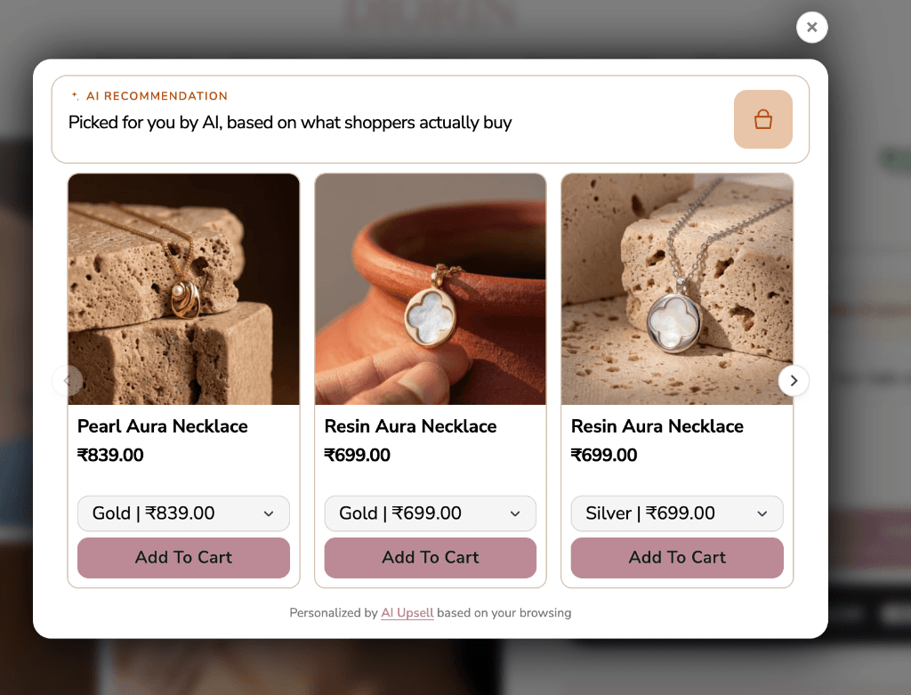
Task: Open the AI Upsell link
Action: 407,612
